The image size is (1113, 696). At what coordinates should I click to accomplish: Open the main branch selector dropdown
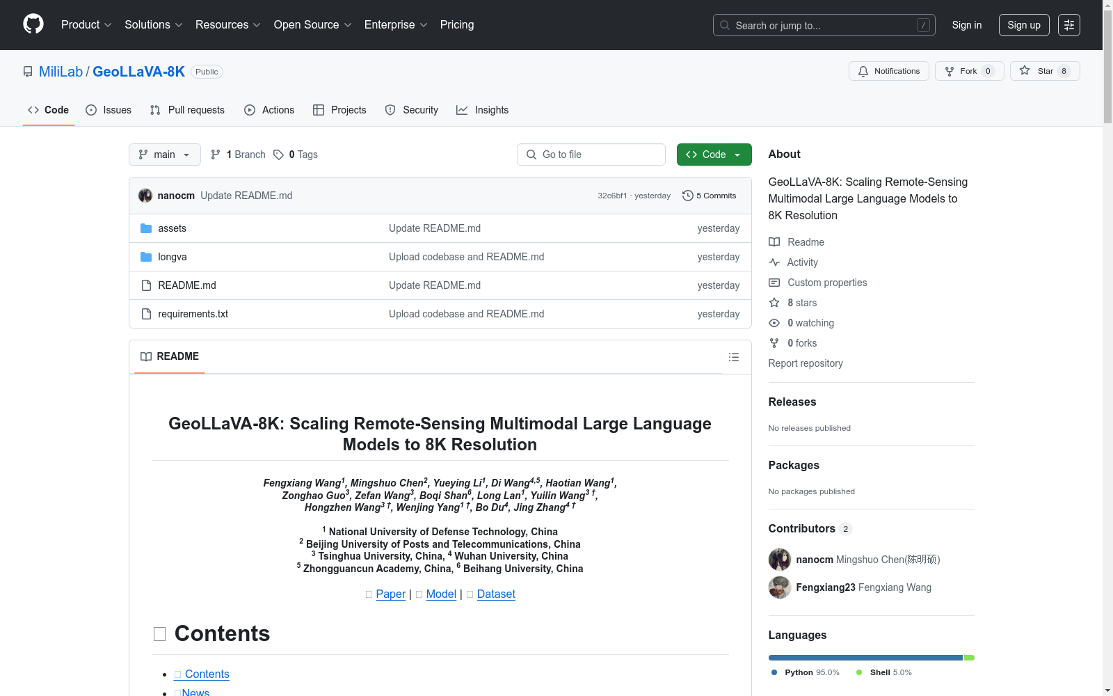tap(165, 155)
